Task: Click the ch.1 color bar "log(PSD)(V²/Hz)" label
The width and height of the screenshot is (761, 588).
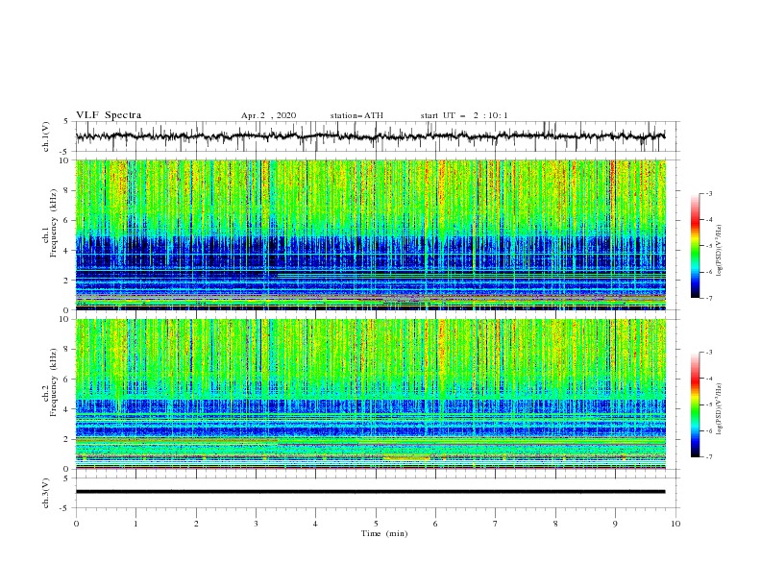Action: click(720, 251)
